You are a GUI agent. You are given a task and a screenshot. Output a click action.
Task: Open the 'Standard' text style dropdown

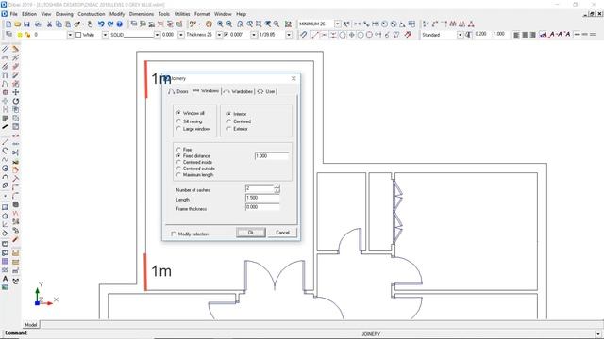pos(460,35)
